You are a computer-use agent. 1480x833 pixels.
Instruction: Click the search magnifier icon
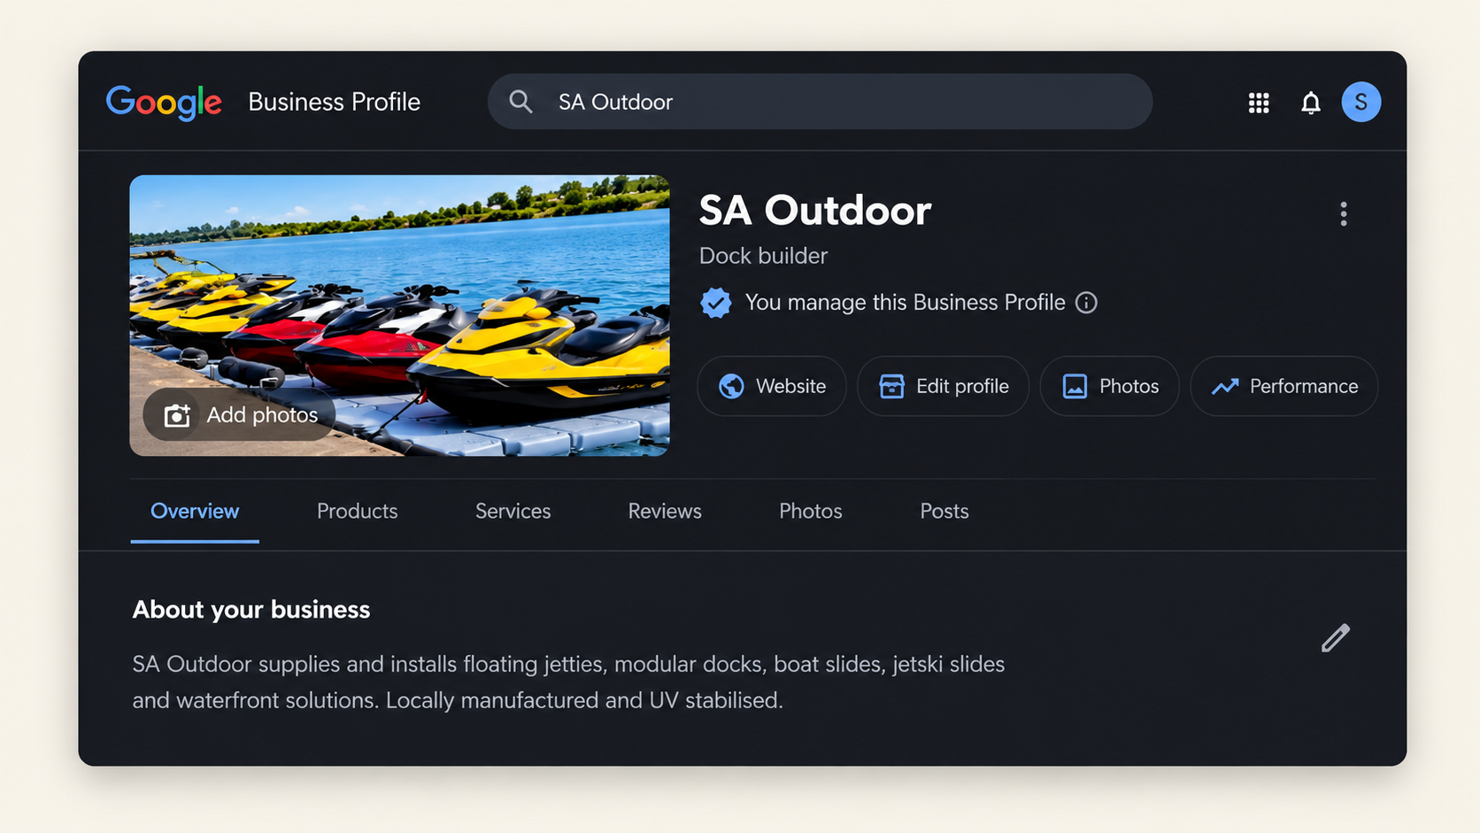point(520,102)
